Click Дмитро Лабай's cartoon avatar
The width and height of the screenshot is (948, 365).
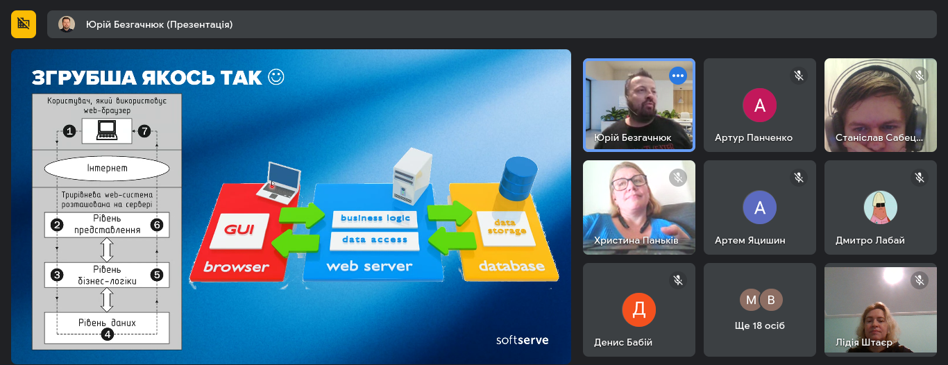pyautogui.click(x=880, y=207)
